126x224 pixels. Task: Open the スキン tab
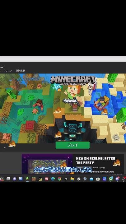pos(8,71)
